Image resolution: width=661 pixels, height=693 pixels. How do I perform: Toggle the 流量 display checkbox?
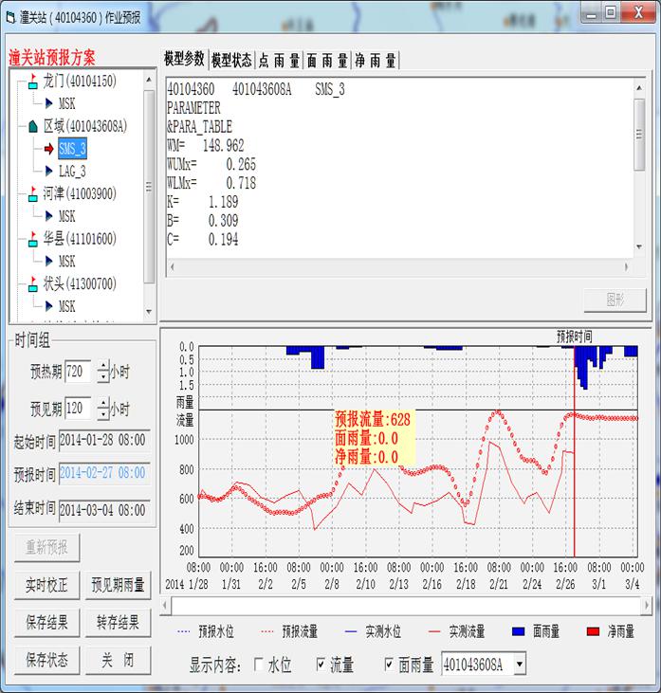click(321, 664)
